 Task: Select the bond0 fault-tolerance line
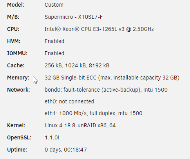106,90
